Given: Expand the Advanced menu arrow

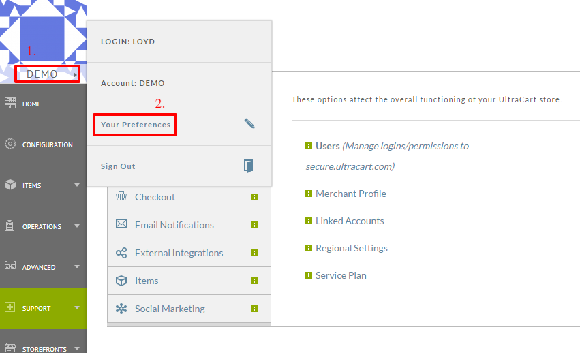Looking at the screenshot, I should (x=77, y=266).
